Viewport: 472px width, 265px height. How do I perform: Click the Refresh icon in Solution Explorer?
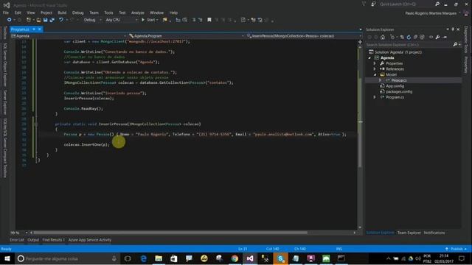409,38
